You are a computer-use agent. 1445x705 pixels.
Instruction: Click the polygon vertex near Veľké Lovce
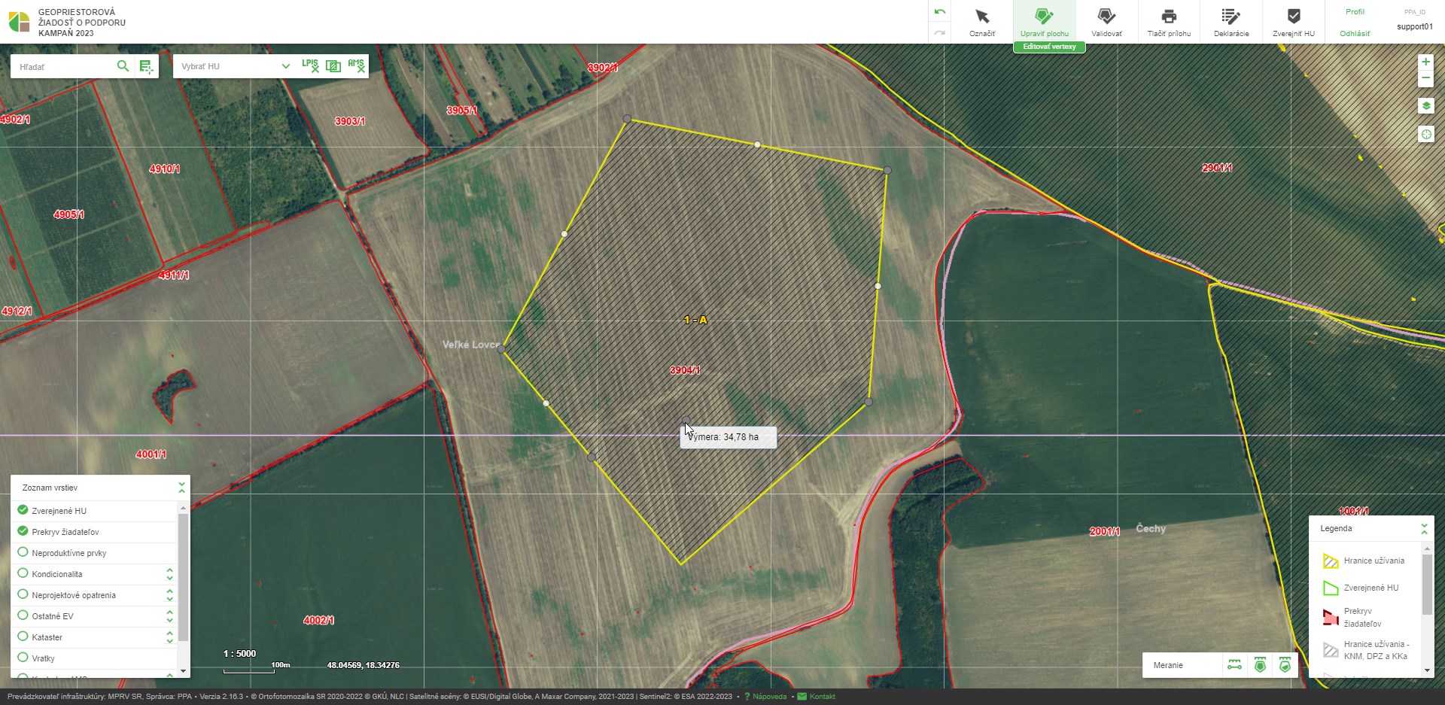(501, 348)
